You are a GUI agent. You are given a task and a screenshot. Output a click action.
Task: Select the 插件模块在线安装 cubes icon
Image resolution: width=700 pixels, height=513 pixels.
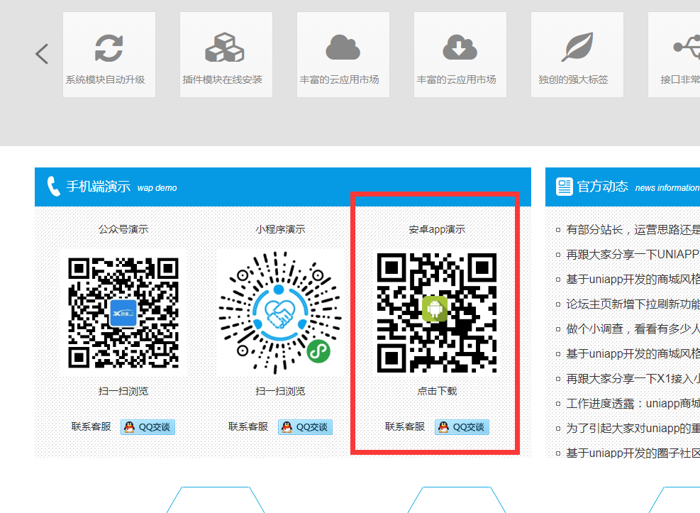tap(225, 48)
